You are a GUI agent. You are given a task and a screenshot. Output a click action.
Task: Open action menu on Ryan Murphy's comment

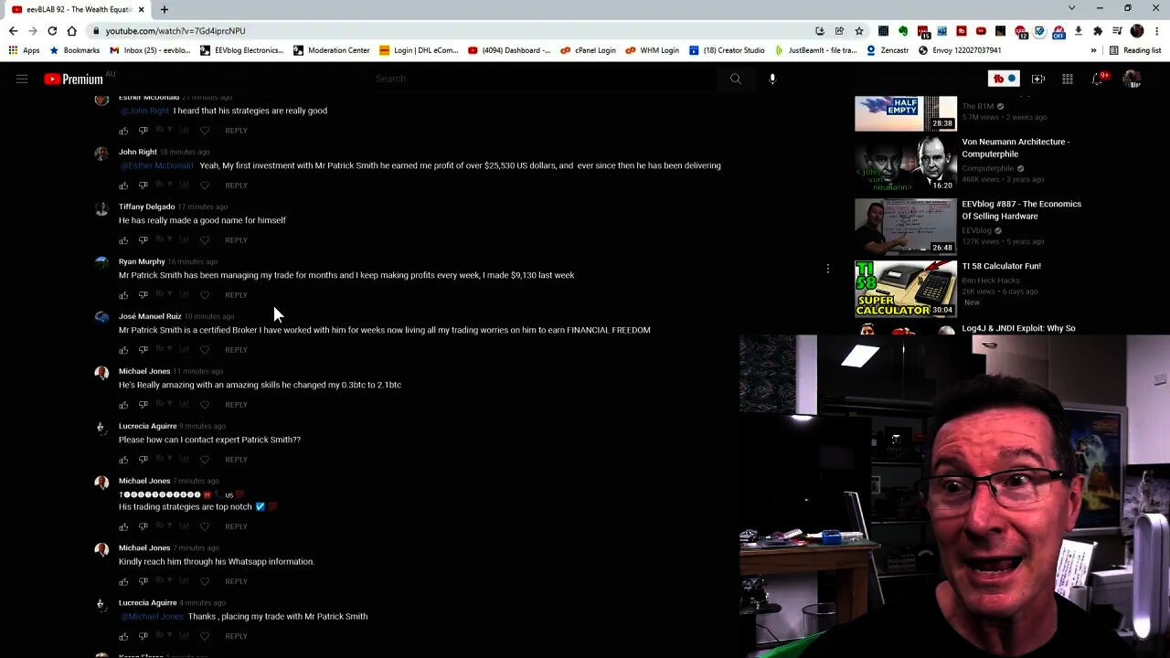click(x=828, y=269)
